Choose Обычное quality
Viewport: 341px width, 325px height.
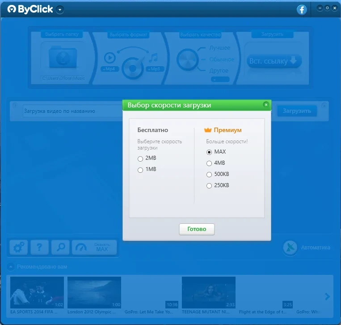[222, 59]
